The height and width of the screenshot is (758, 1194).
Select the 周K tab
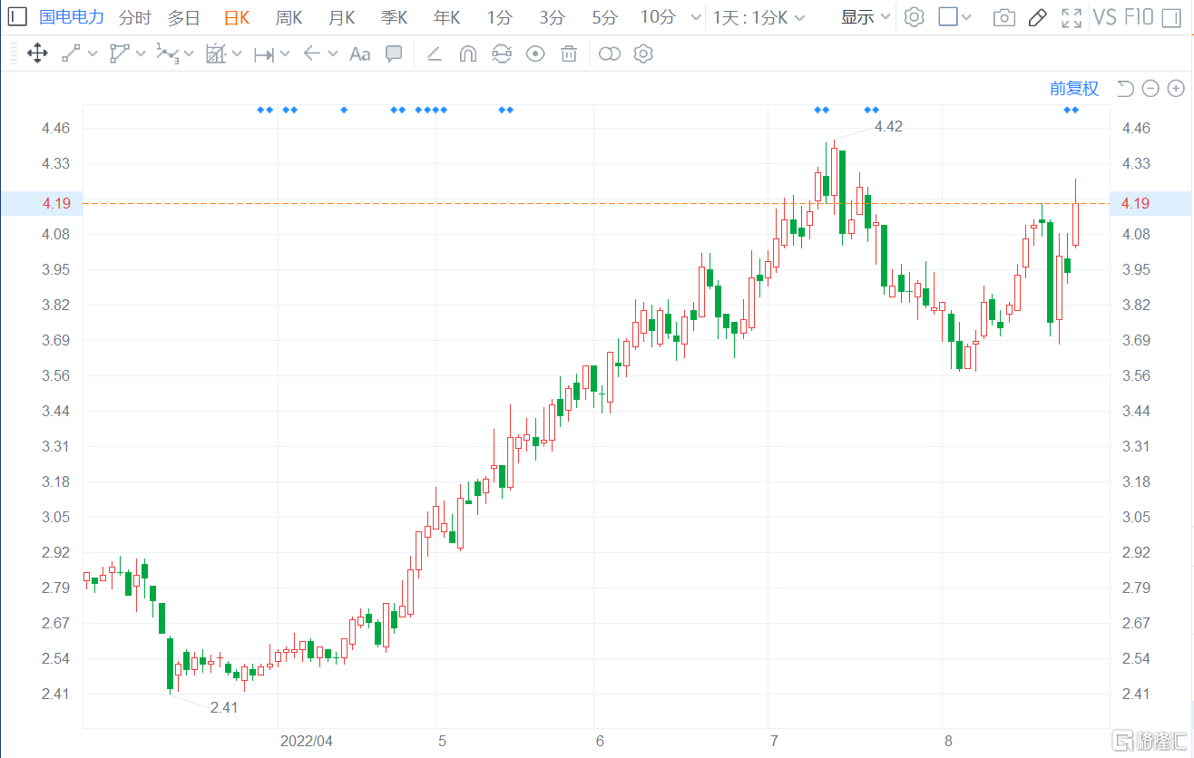pyautogui.click(x=289, y=17)
